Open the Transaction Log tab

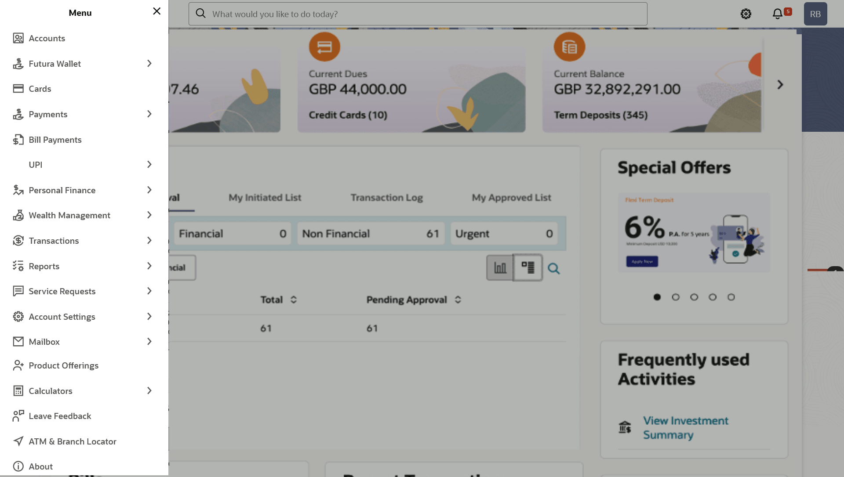386,198
